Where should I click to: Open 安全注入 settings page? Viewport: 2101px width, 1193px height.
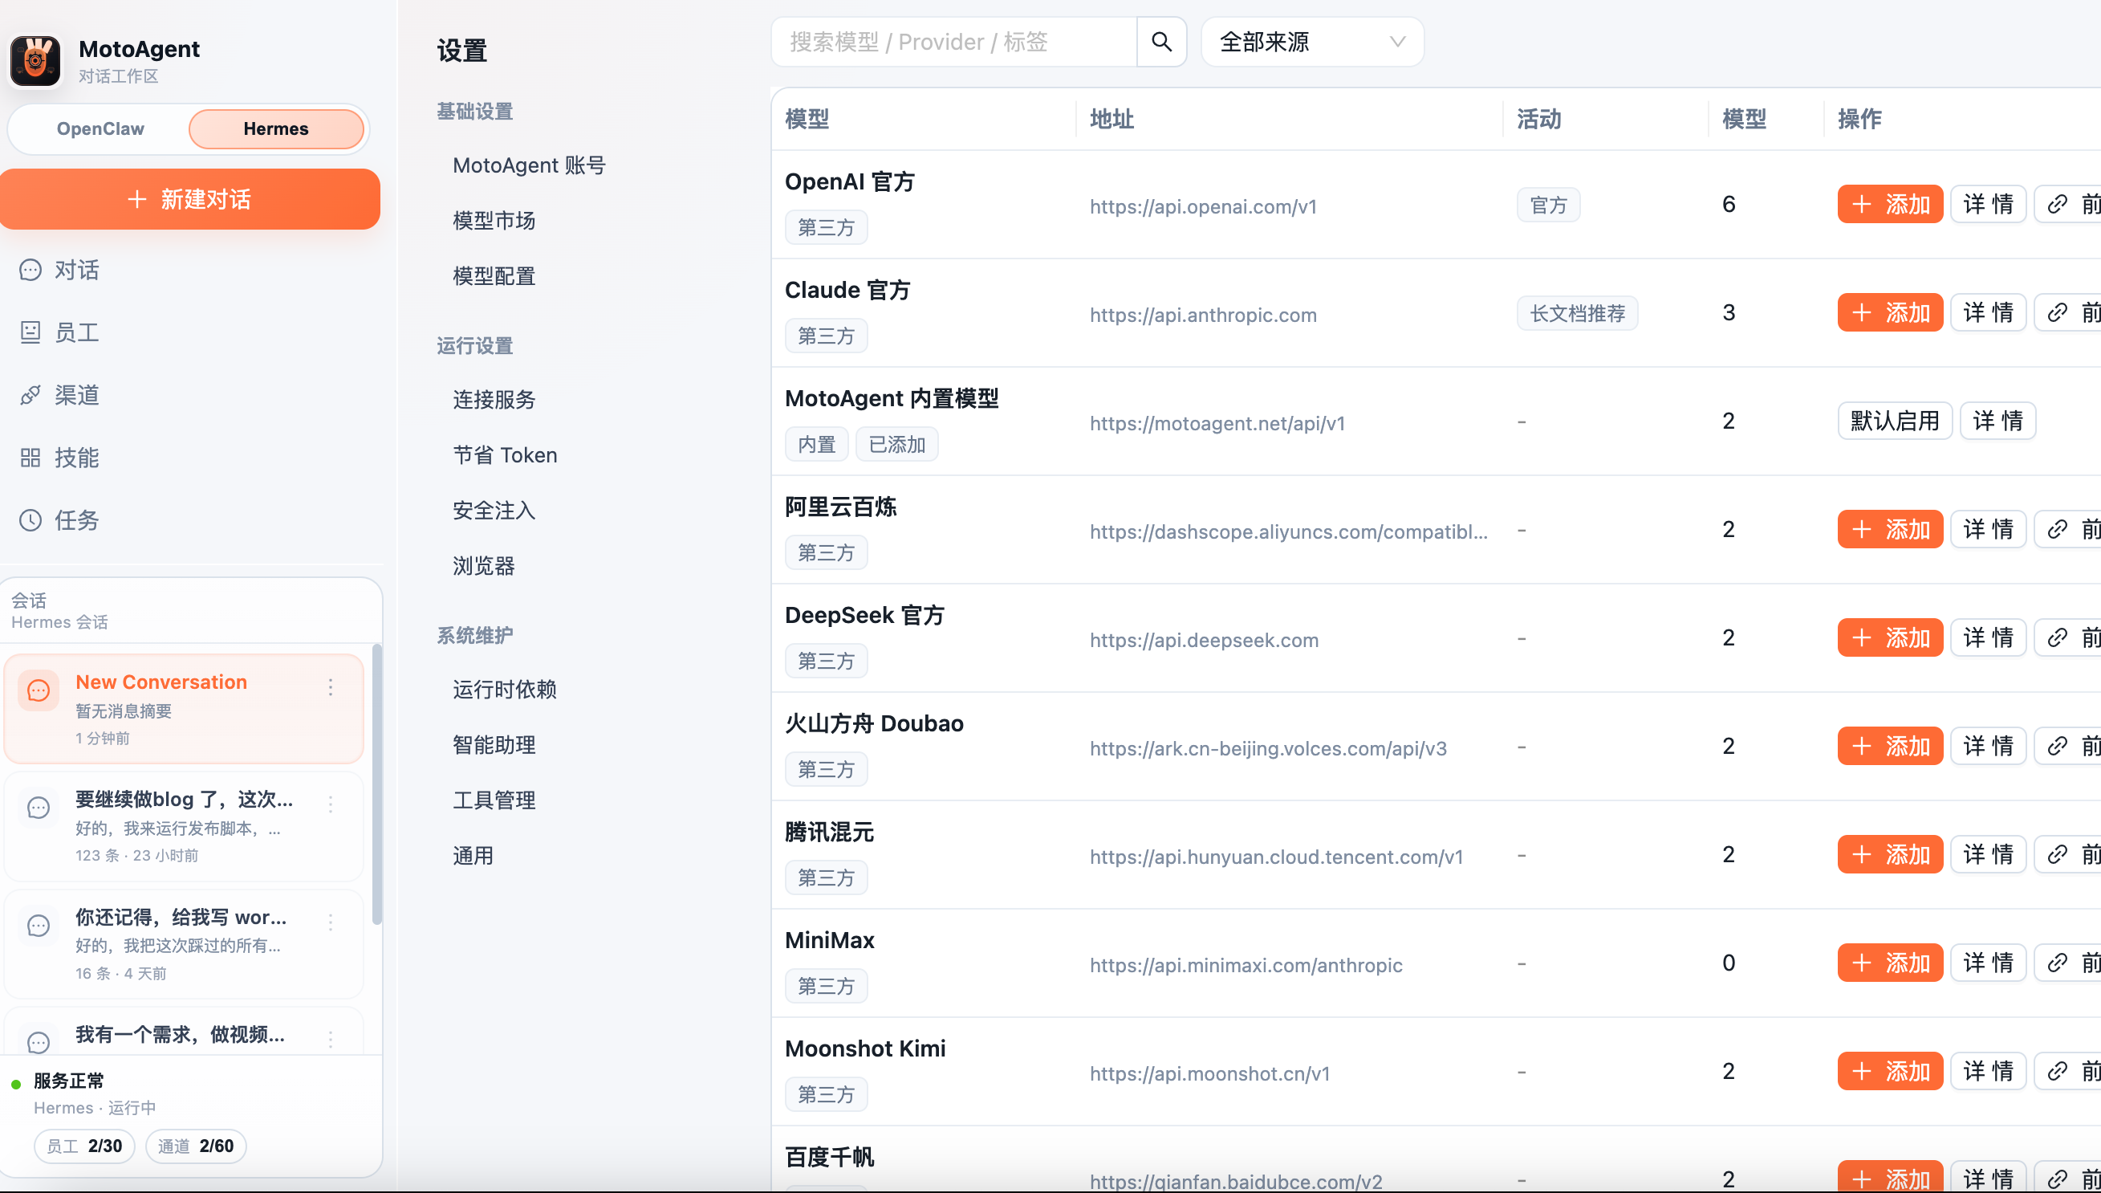point(494,511)
